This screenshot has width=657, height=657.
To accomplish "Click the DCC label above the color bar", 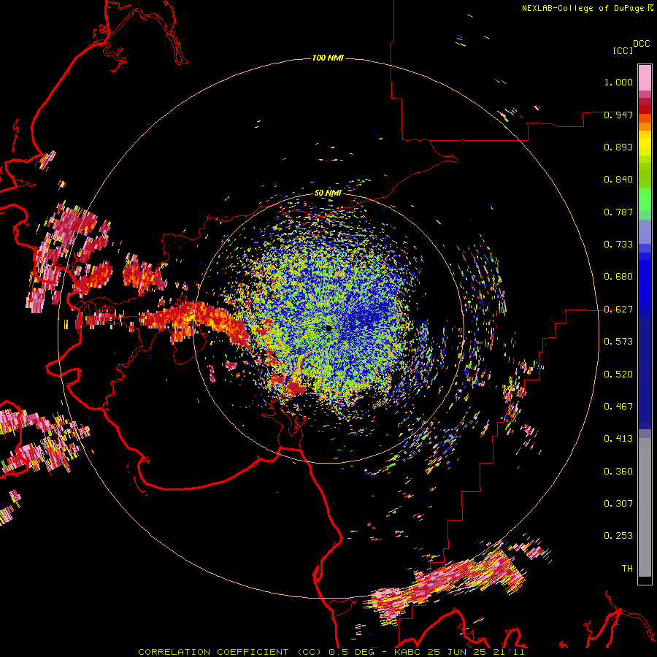I will (642, 44).
